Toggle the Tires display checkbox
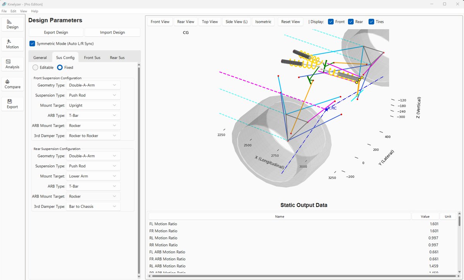Image resolution: width=464 pixels, height=280 pixels. coord(371,22)
